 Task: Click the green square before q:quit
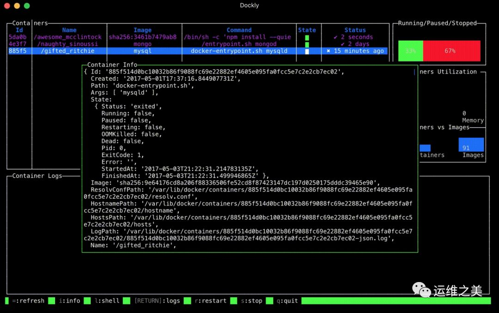tap(269, 301)
